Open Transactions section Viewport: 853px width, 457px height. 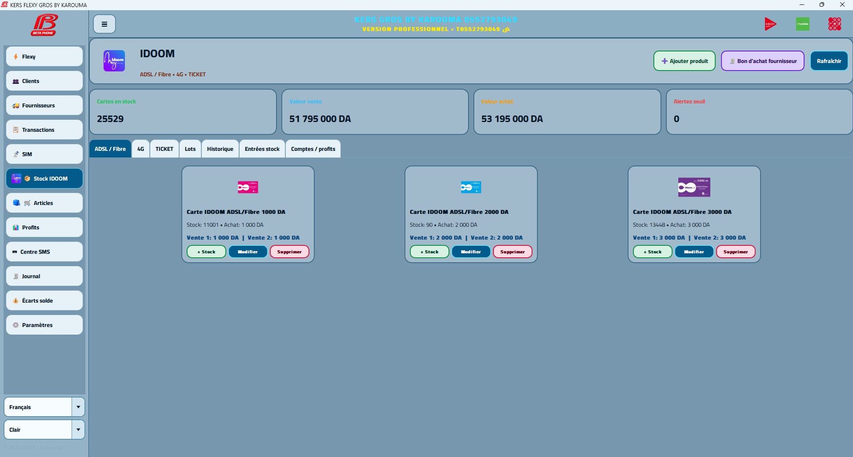pos(44,130)
